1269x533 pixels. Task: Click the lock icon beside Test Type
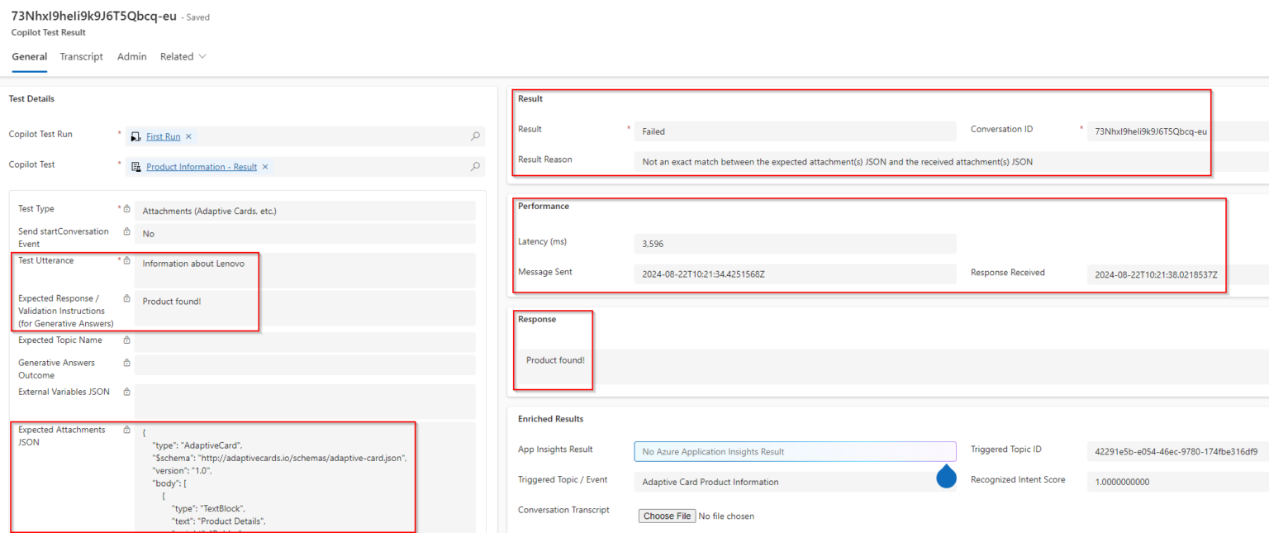(126, 209)
